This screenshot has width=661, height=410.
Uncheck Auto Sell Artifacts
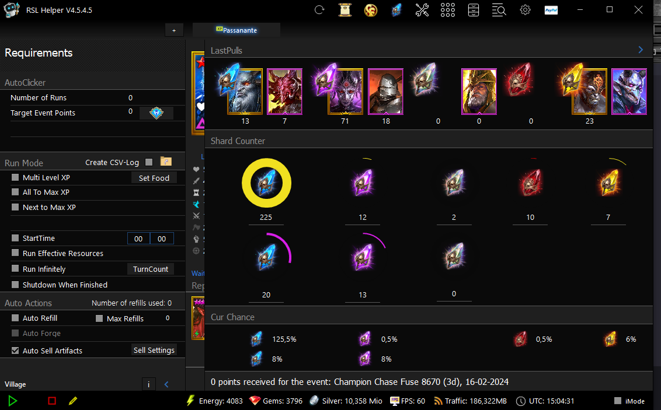(15, 351)
